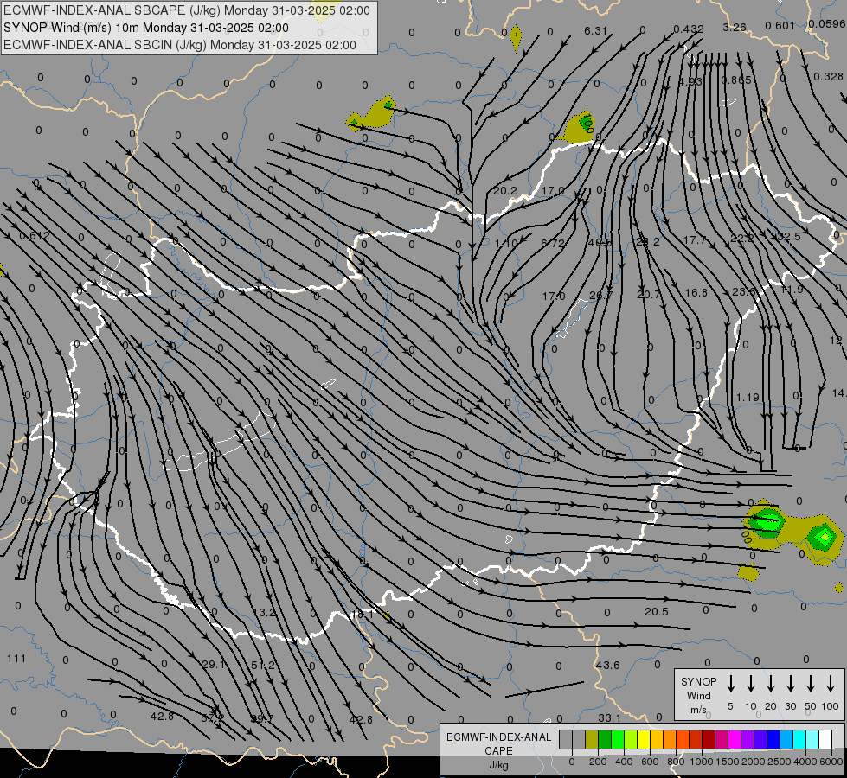The width and height of the screenshot is (847, 778).
Task: Click the 6.72 value on the map
Action: coord(552,243)
